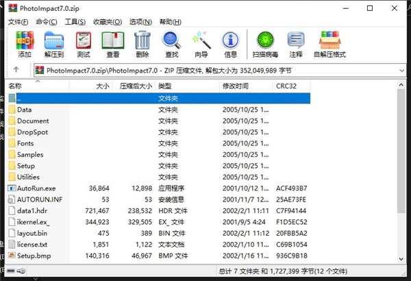Sort by Packed size (压缩后大小) header
Viewport: 411px width, 281px height.
pos(134,86)
